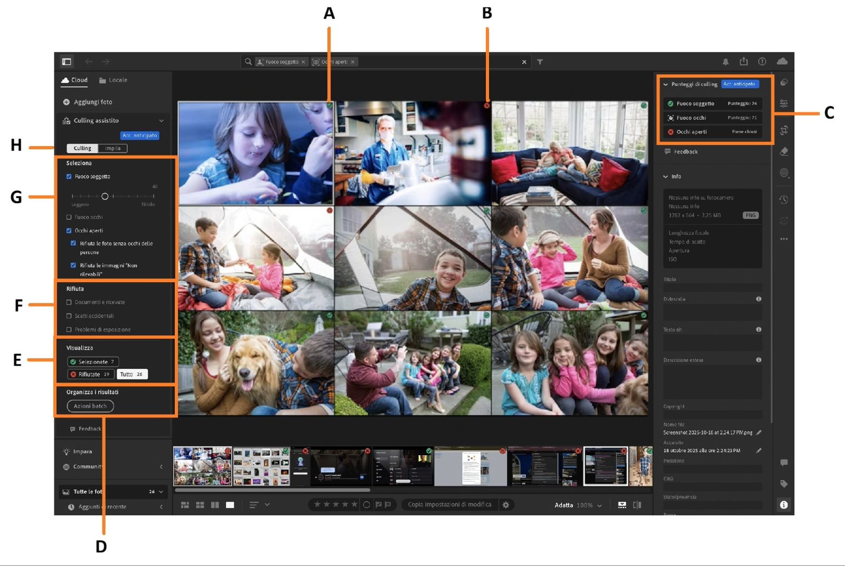Toggle the Fuoco soggetto checkbox
This screenshot has height=566, width=845.
click(x=69, y=176)
